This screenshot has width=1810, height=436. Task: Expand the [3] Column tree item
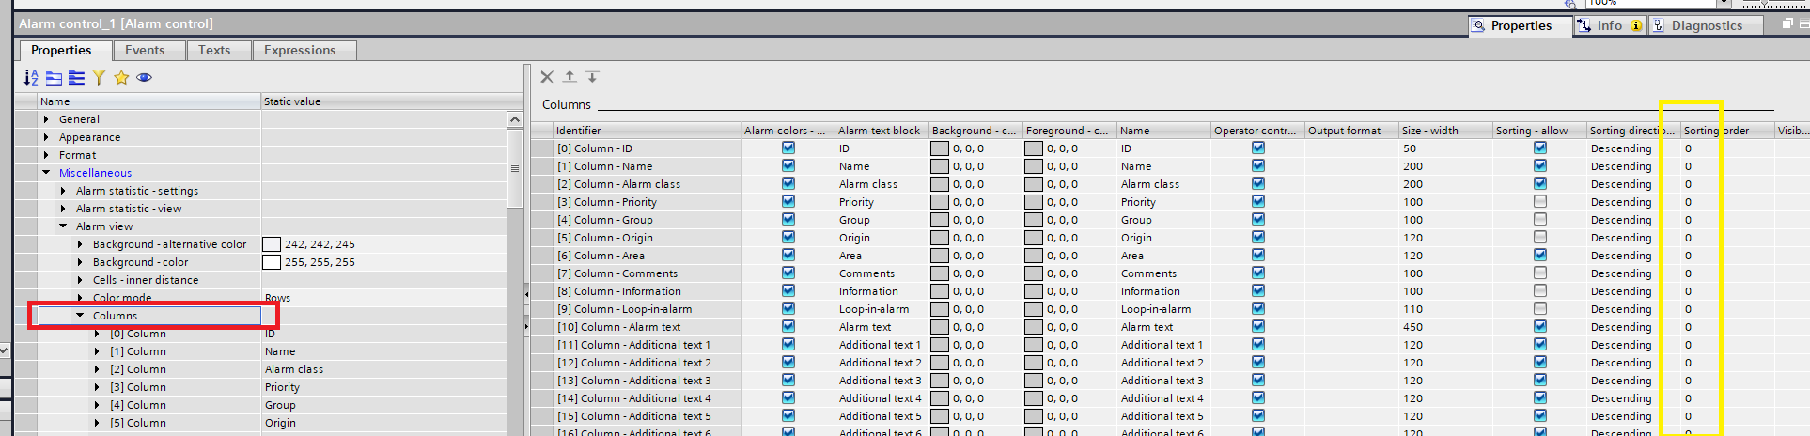97,387
